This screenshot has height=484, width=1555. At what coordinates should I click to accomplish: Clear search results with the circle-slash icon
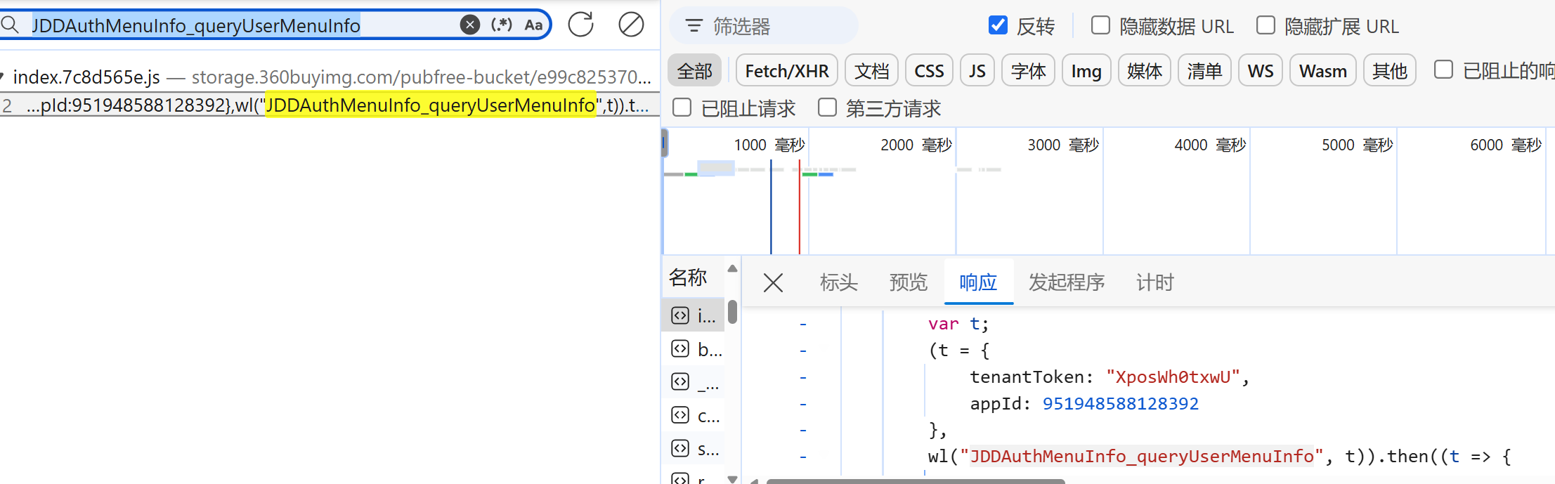click(631, 25)
